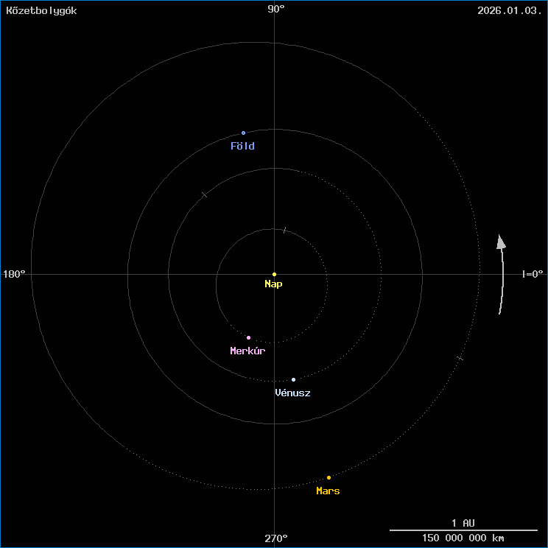Click the pink Mercury planet dot

[x=248, y=337]
